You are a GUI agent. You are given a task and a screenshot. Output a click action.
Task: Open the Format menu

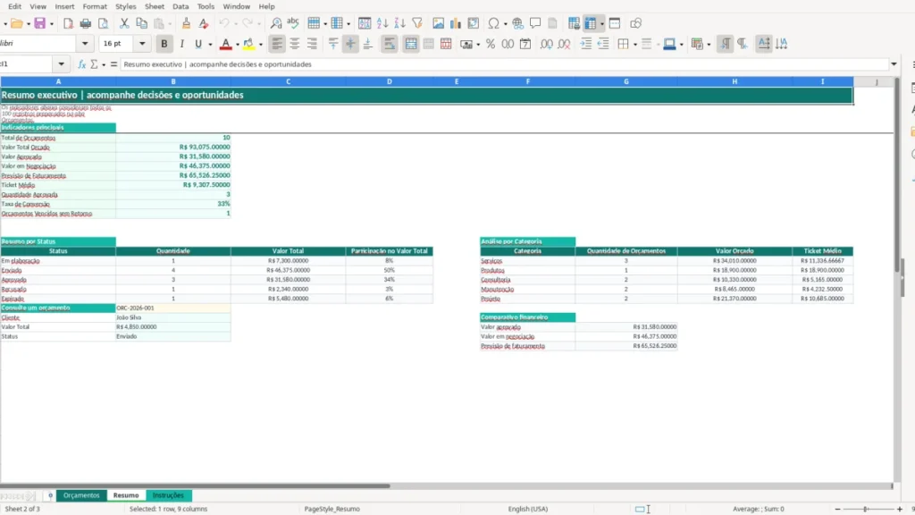tap(95, 6)
